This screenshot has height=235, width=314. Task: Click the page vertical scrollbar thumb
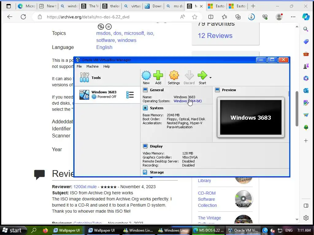tap(297, 109)
